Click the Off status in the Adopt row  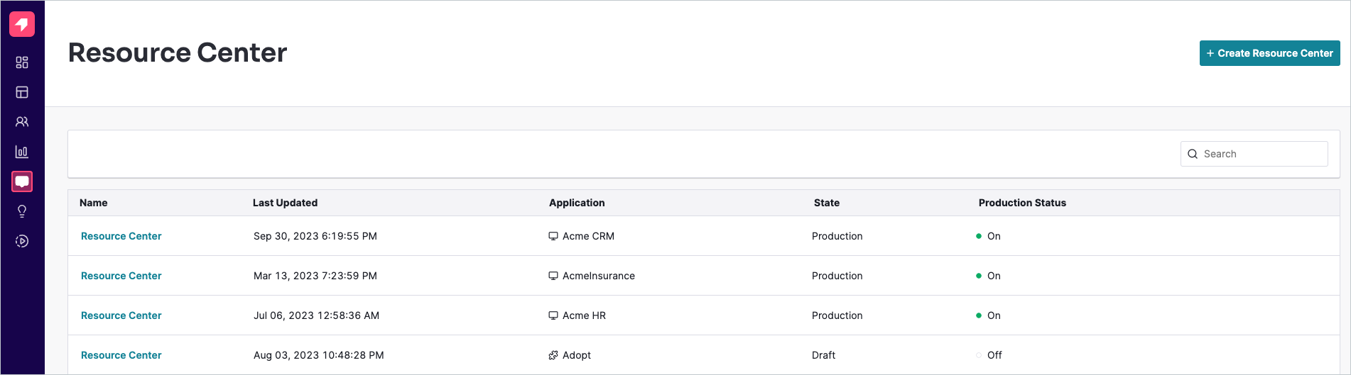coord(989,355)
